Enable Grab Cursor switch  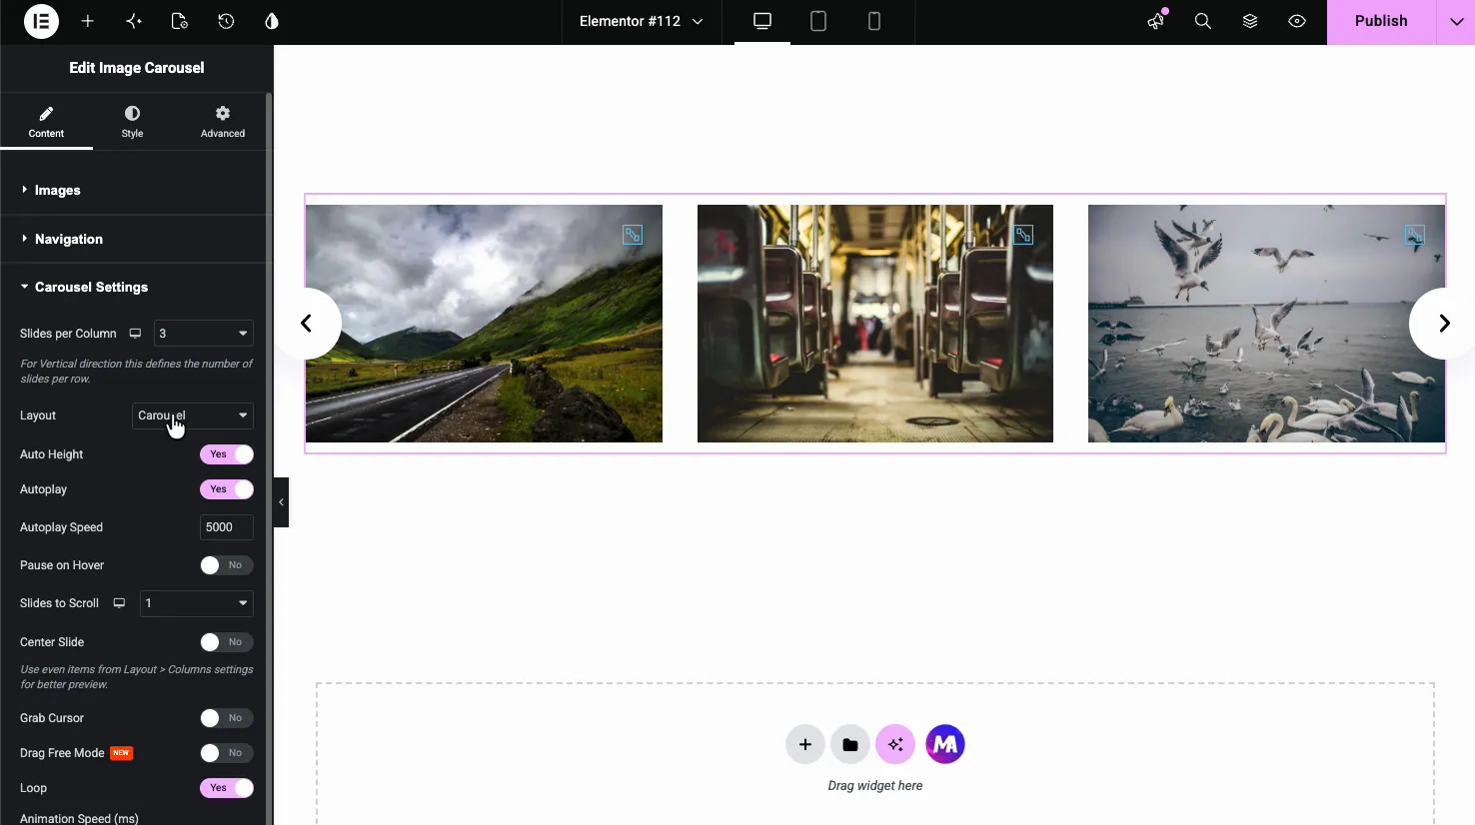(x=227, y=718)
